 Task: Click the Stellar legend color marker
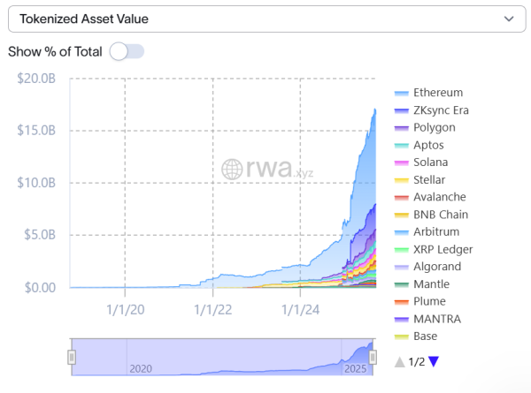pyautogui.click(x=401, y=180)
